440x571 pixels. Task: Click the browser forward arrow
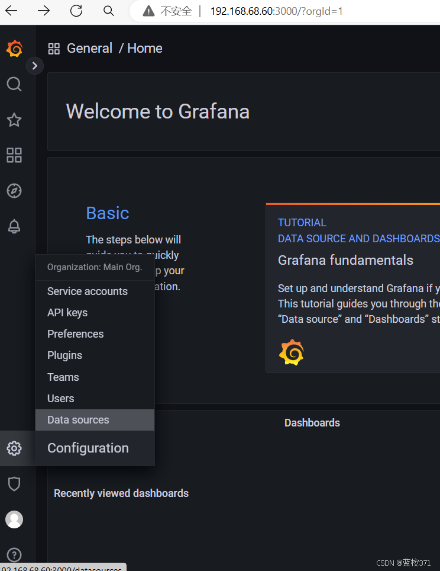(44, 11)
